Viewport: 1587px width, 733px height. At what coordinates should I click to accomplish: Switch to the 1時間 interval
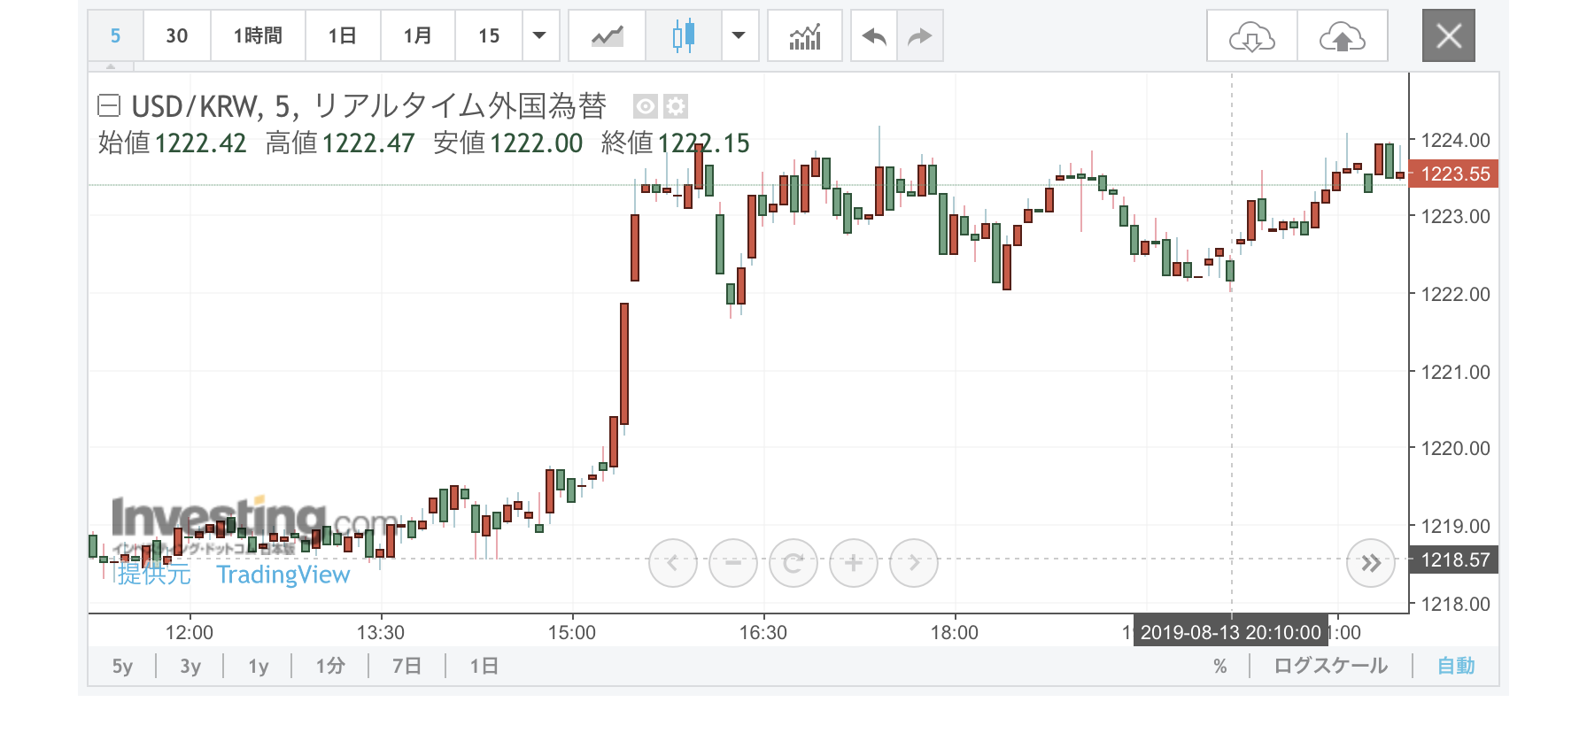click(x=258, y=36)
